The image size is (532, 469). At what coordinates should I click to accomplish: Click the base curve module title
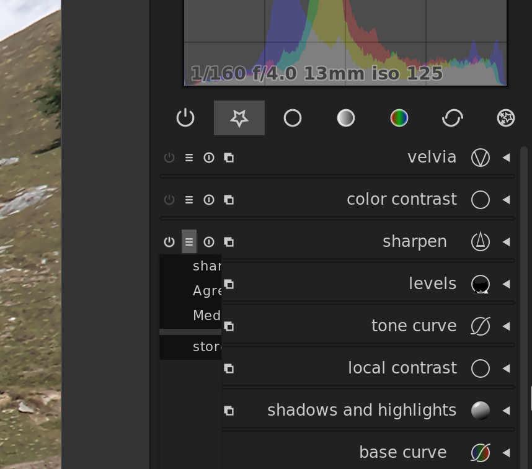403,452
